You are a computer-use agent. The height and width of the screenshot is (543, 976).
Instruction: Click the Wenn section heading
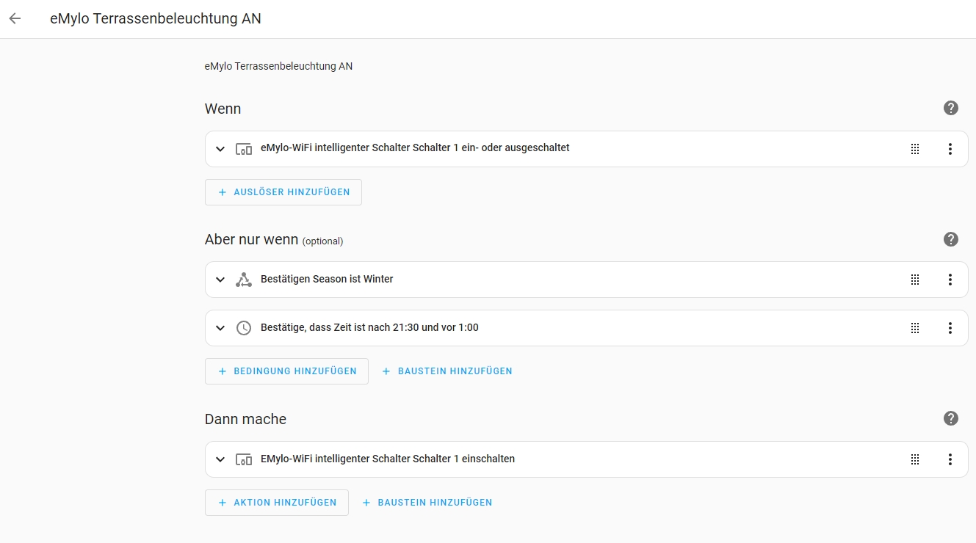[223, 109]
